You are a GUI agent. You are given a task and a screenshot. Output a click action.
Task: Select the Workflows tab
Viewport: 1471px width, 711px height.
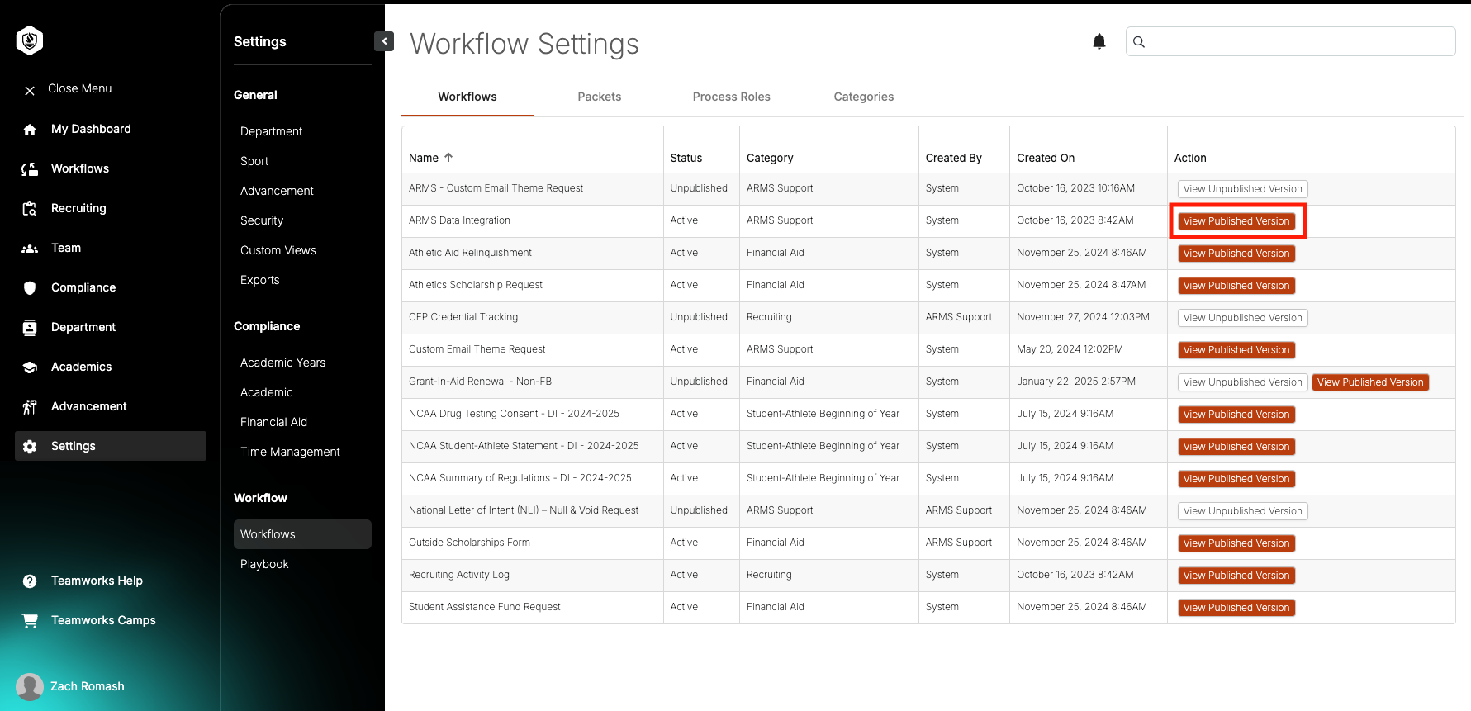[467, 97]
